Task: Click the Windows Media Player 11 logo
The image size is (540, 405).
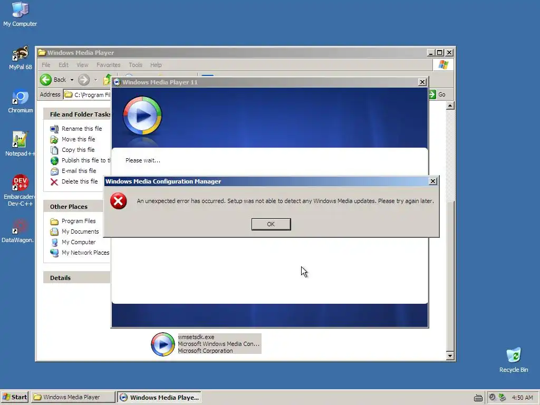Action: click(142, 115)
